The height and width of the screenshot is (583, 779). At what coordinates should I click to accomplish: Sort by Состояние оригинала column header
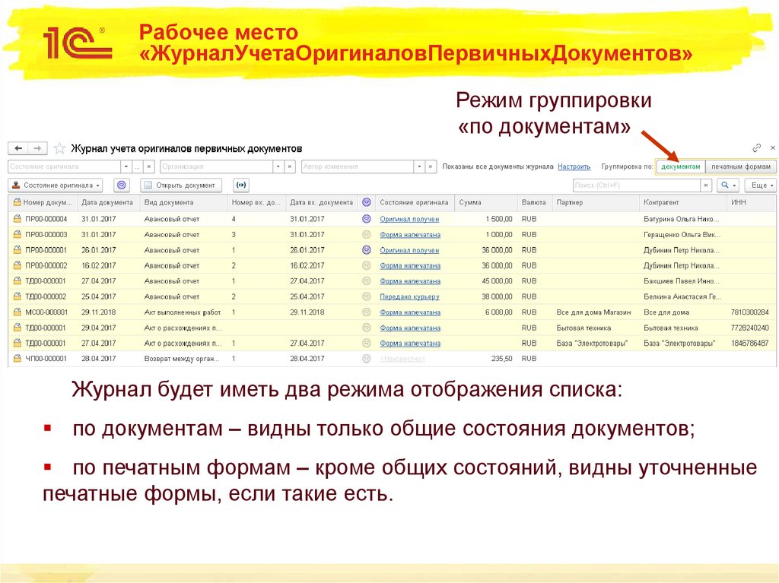point(415,202)
